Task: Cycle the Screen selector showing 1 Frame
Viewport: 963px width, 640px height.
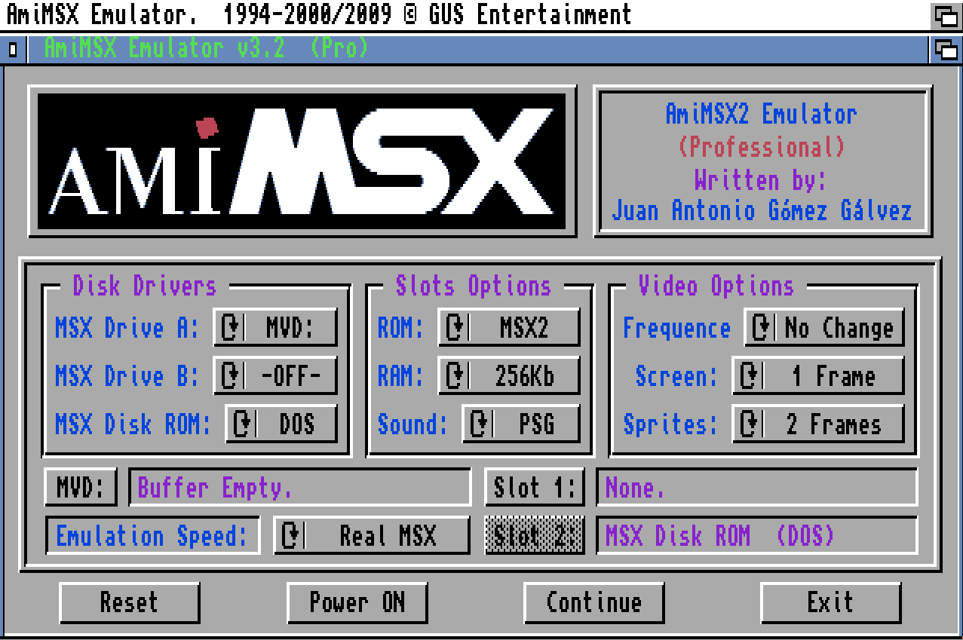Action: [818, 375]
